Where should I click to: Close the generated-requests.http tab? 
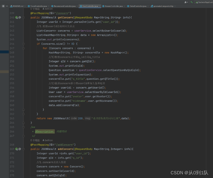coord(175,6)
